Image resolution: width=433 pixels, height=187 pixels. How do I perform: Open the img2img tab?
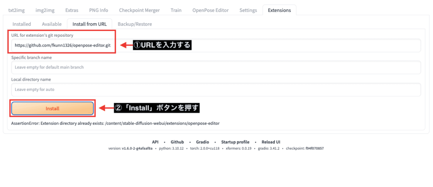point(45,10)
